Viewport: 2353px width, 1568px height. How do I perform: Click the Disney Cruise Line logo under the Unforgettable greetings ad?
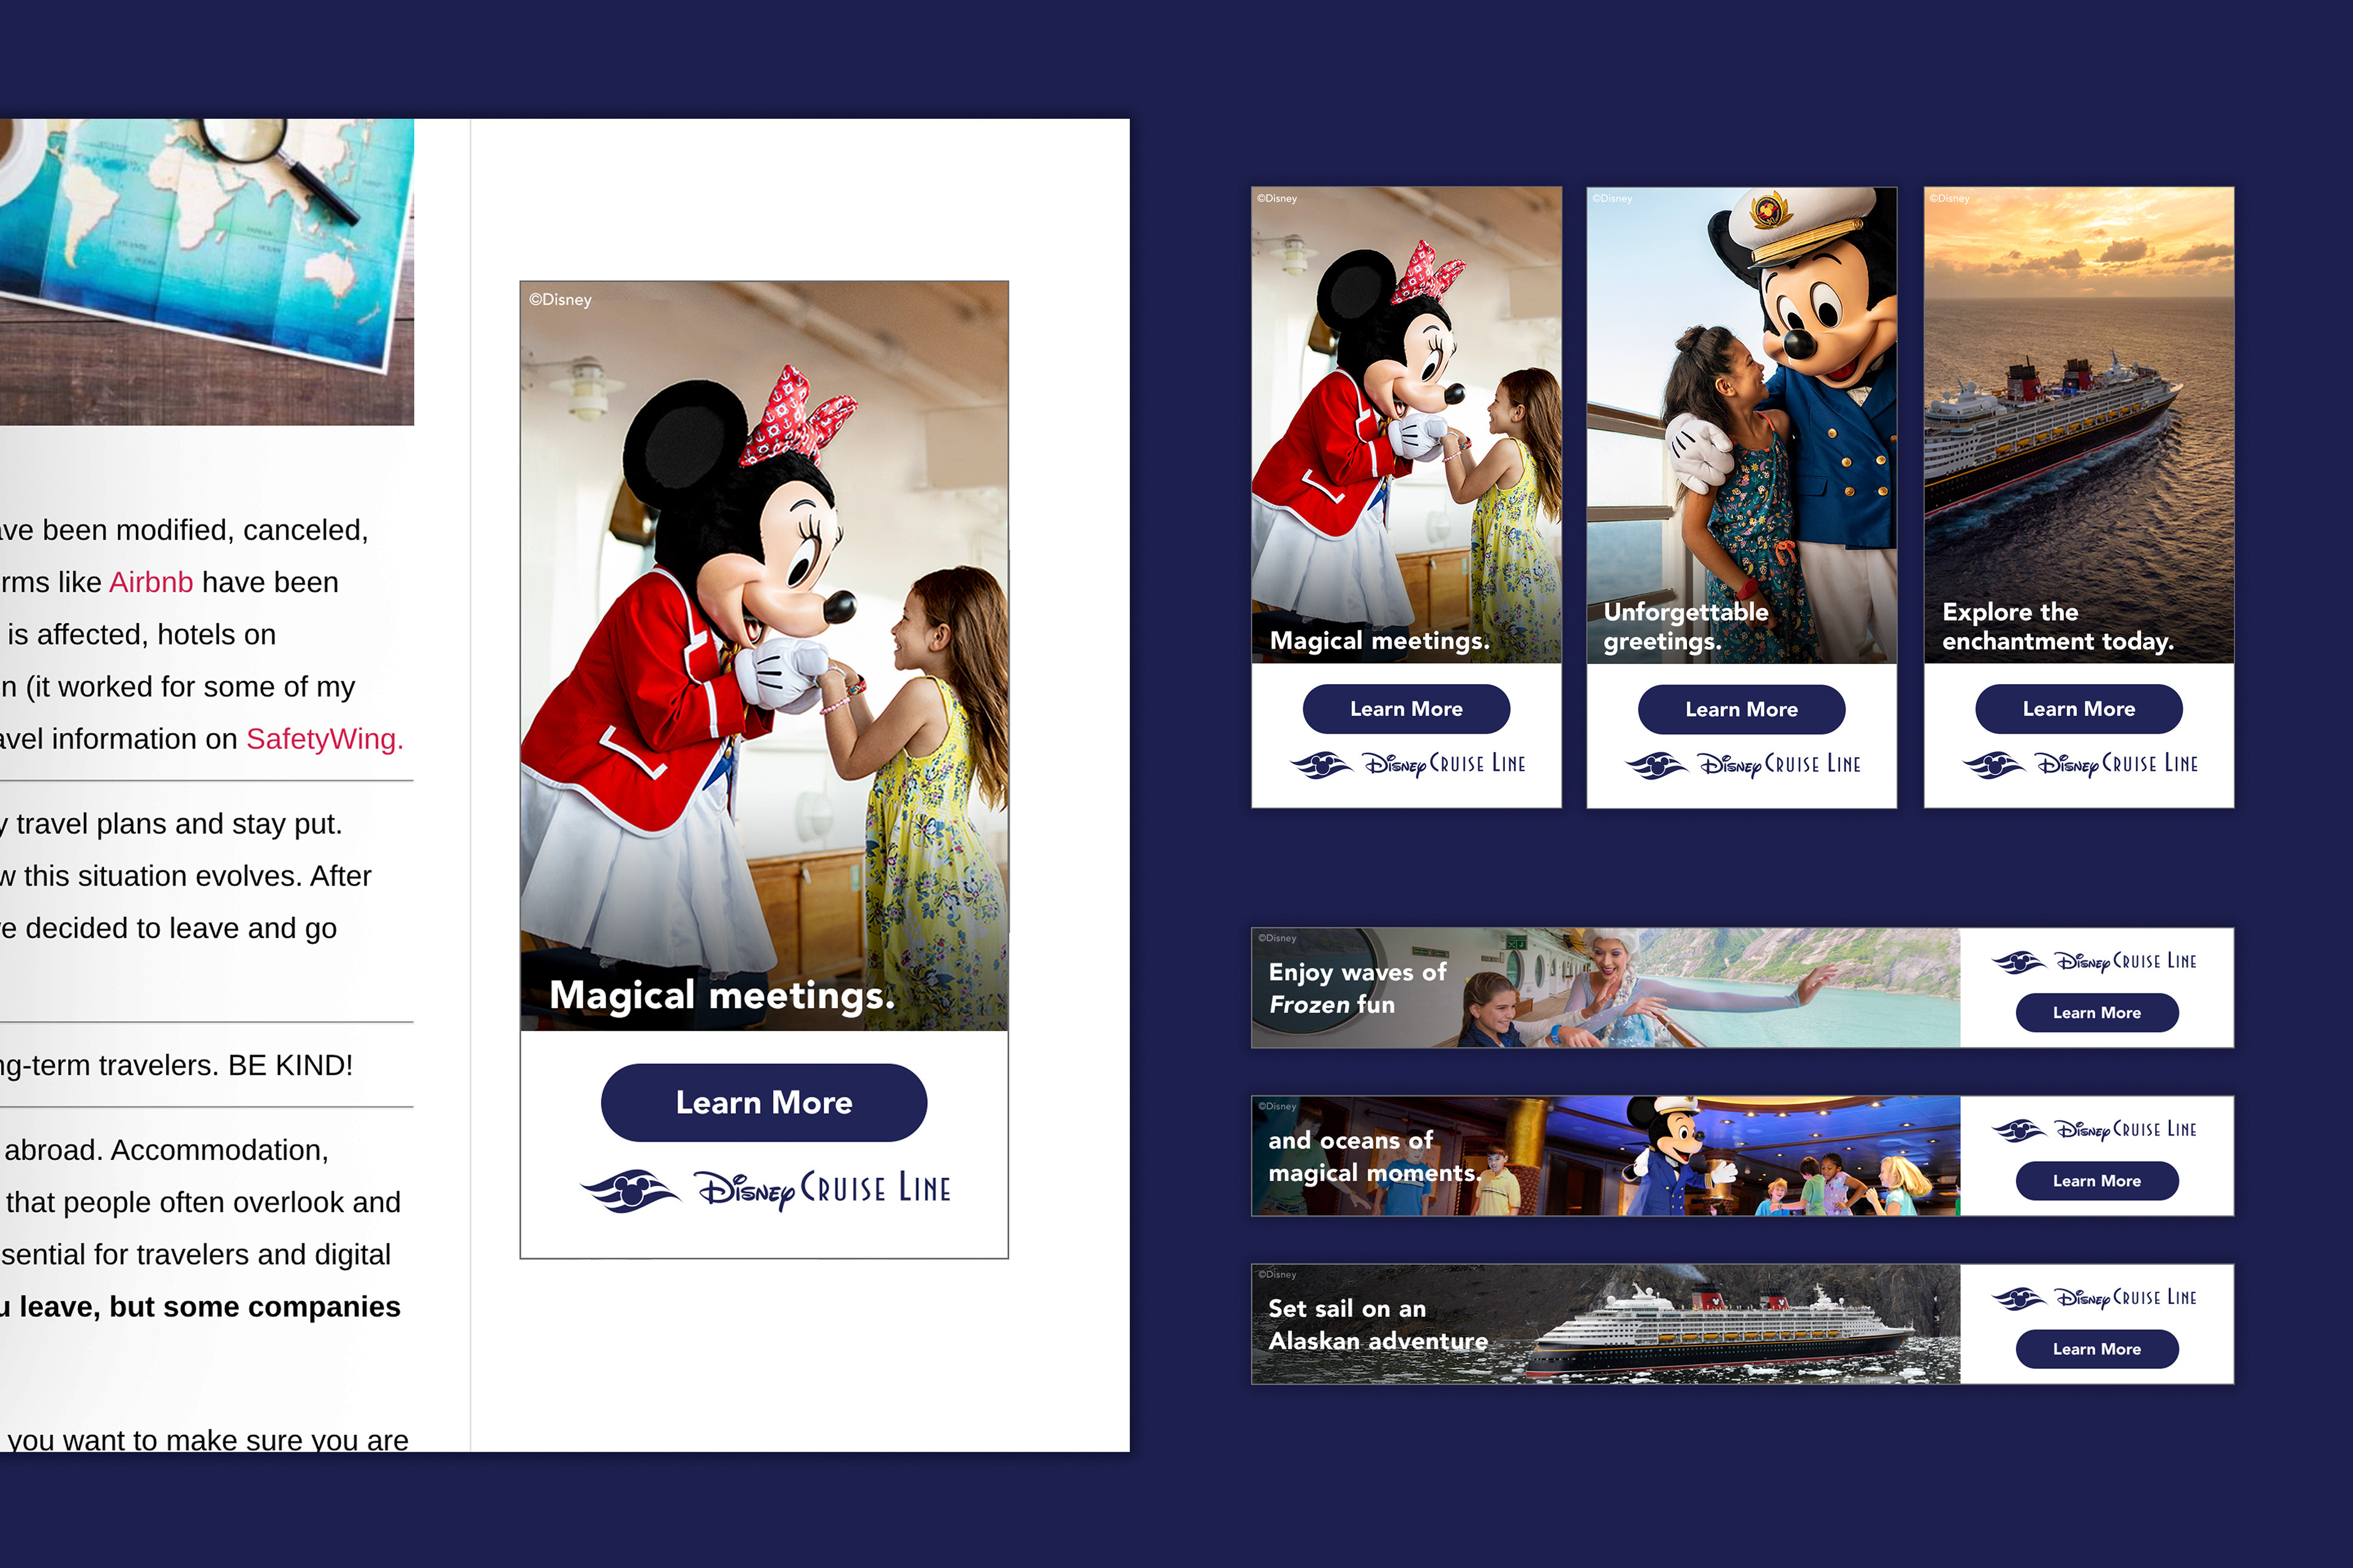(1741, 765)
